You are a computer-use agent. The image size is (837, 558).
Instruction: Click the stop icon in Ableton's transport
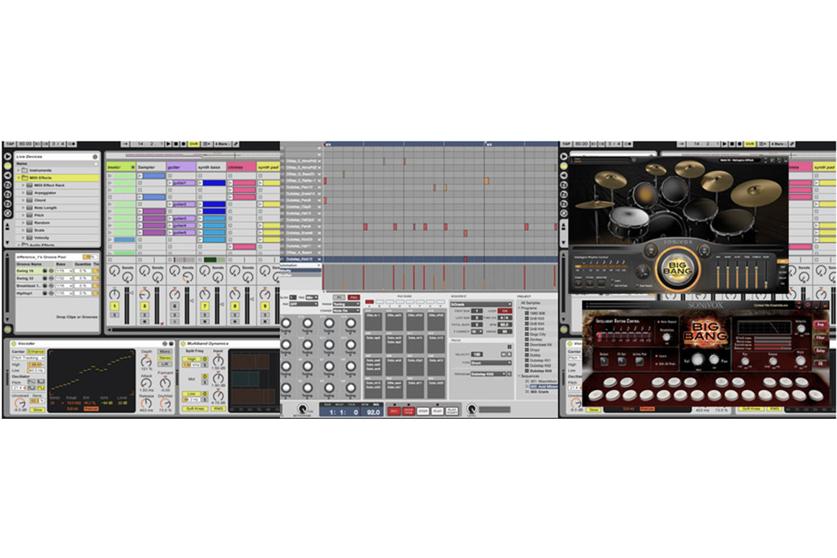pos(177,143)
